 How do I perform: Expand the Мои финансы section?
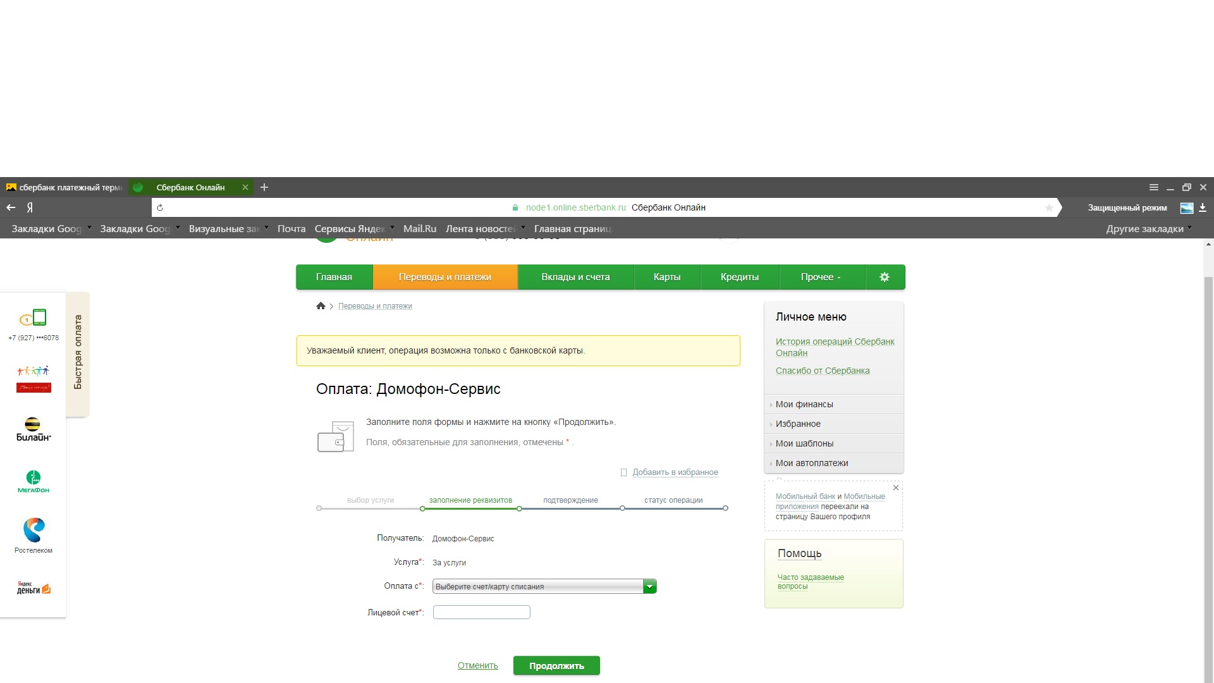tap(804, 404)
